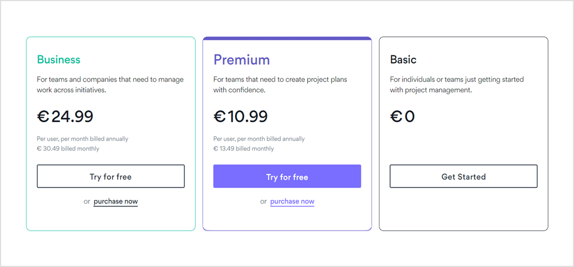Screen dimensions: 574x267
Task: Click the Get Started button
Action: pyautogui.click(x=464, y=176)
